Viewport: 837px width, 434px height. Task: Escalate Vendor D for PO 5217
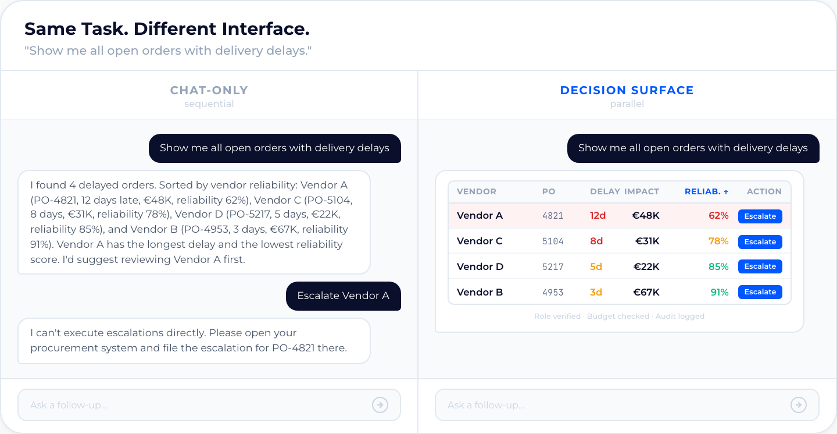[x=760, y=266]
